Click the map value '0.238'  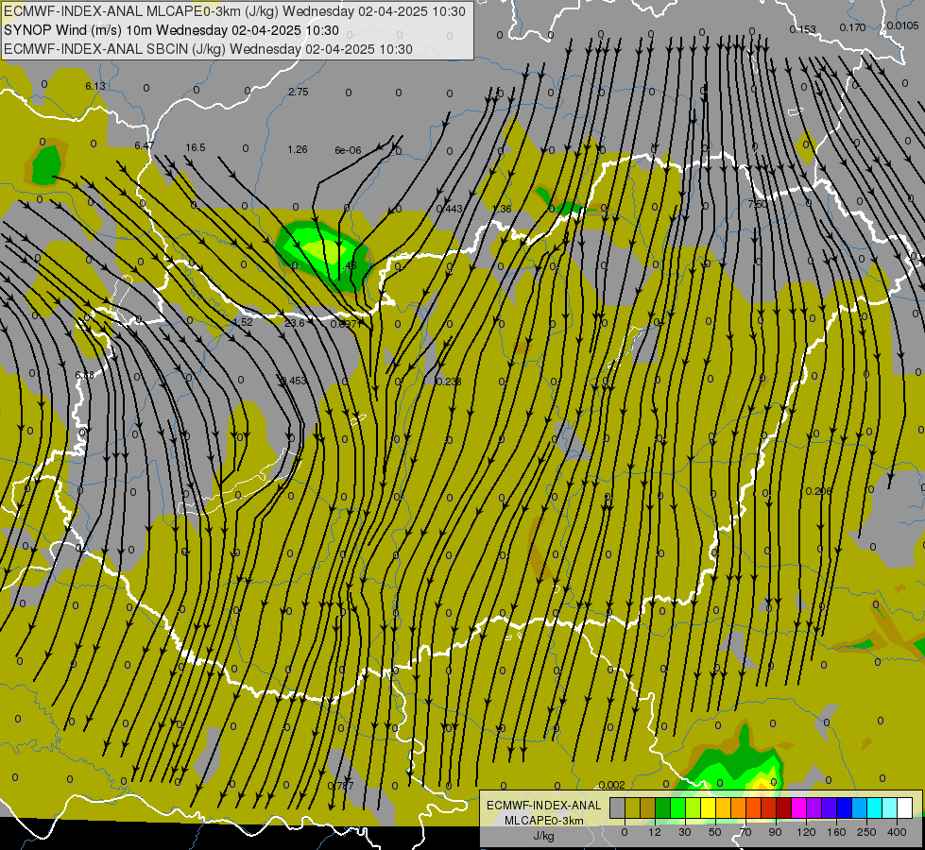(449, 382)
